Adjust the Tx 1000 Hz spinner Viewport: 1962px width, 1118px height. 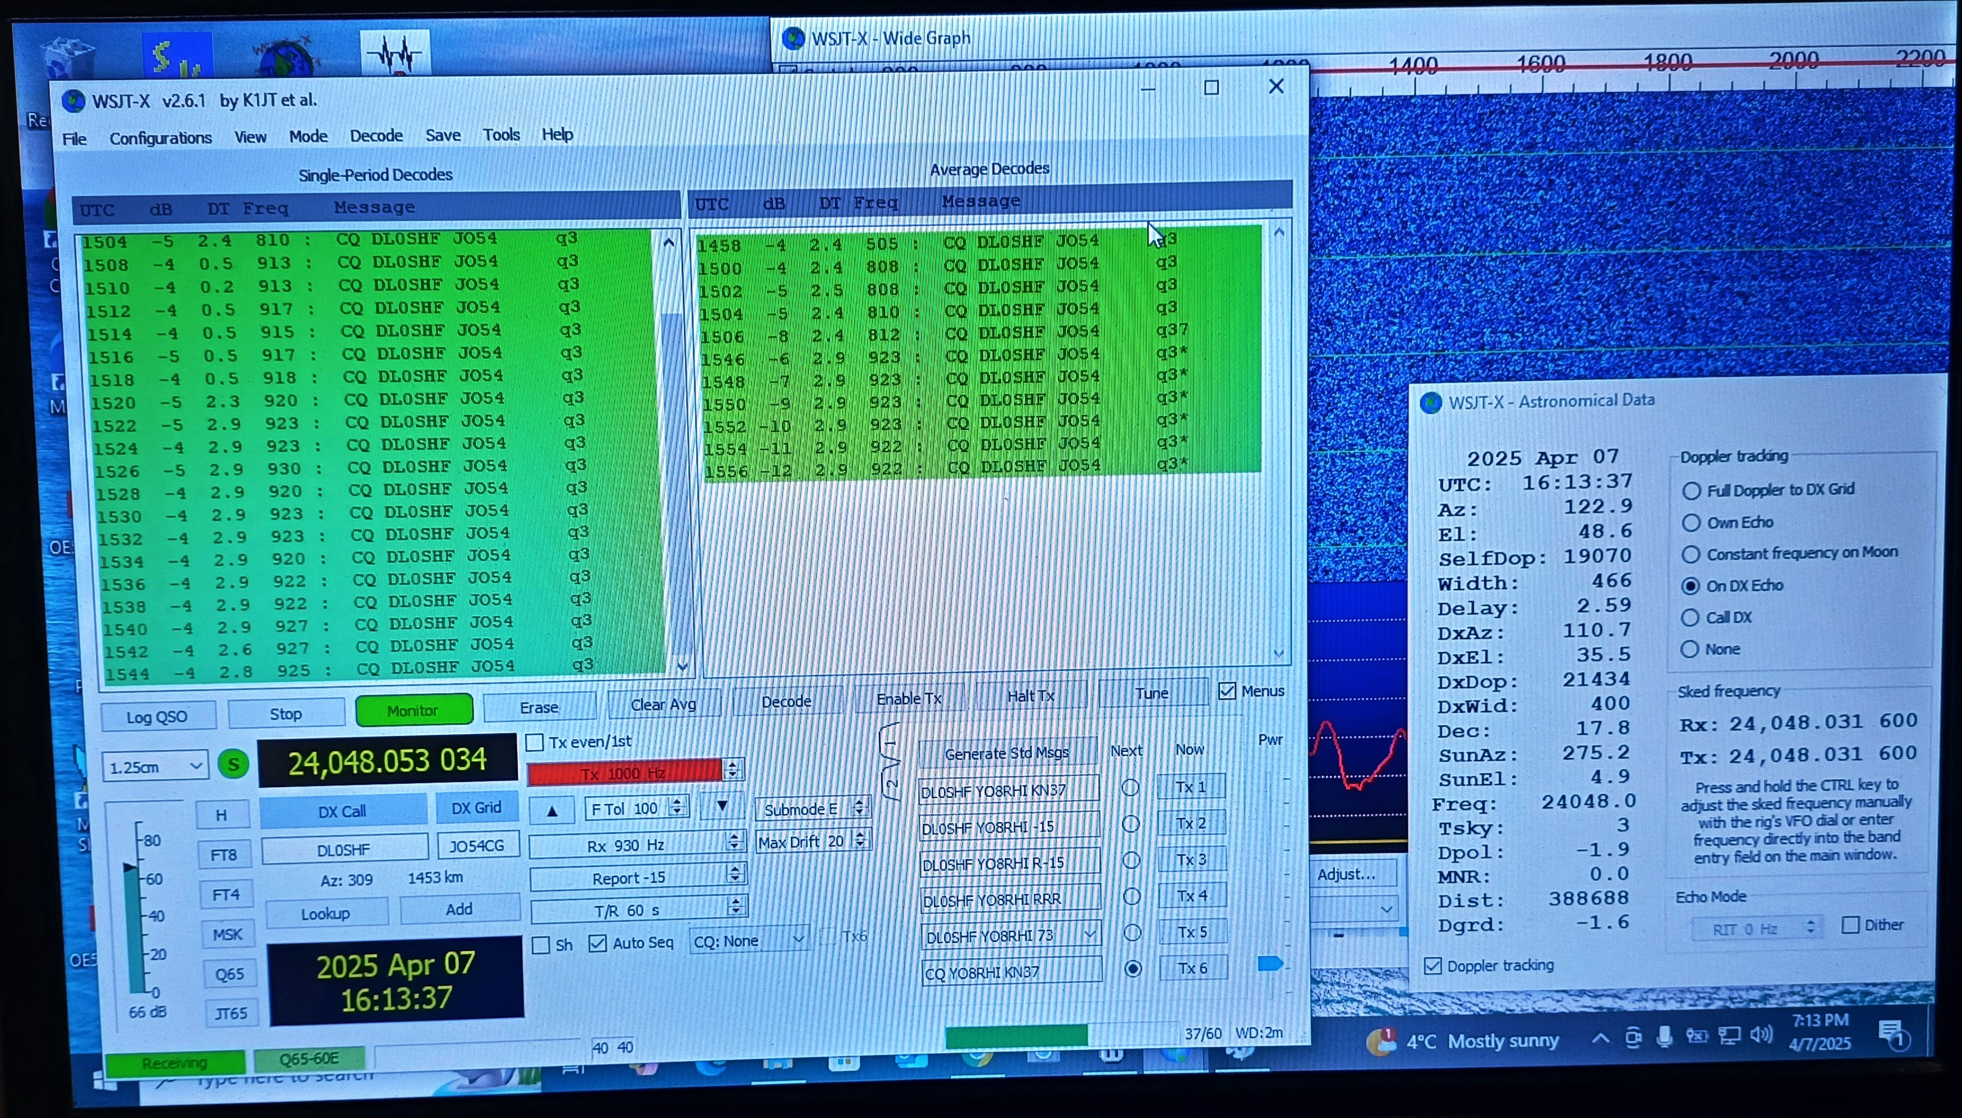pos(732,769)
